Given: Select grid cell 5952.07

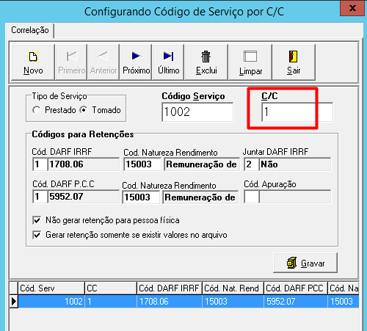Looking at the screenshot, I should tap(296, 302).
